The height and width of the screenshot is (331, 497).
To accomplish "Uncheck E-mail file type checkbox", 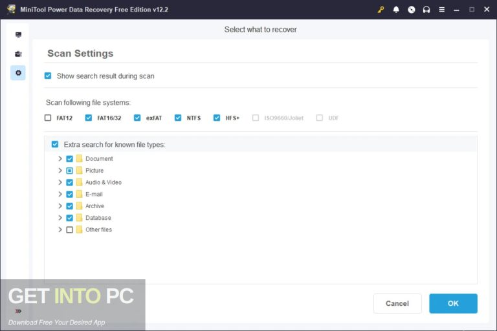I will click(69, 194).
